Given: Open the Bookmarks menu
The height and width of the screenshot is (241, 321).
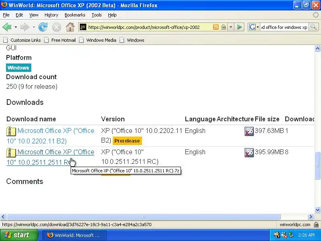Looking at the screenshot, I should pyautogui.click(x=75, y=15).
